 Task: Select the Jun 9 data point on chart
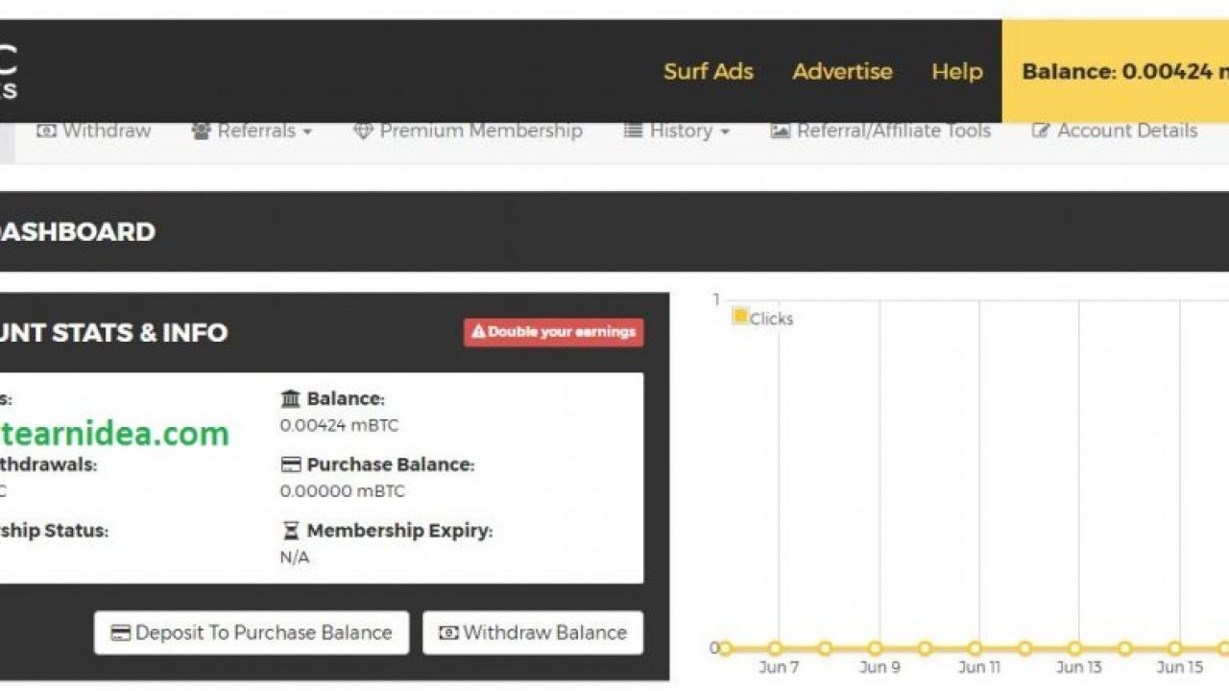pyautogui.click(x=875, y=649)
